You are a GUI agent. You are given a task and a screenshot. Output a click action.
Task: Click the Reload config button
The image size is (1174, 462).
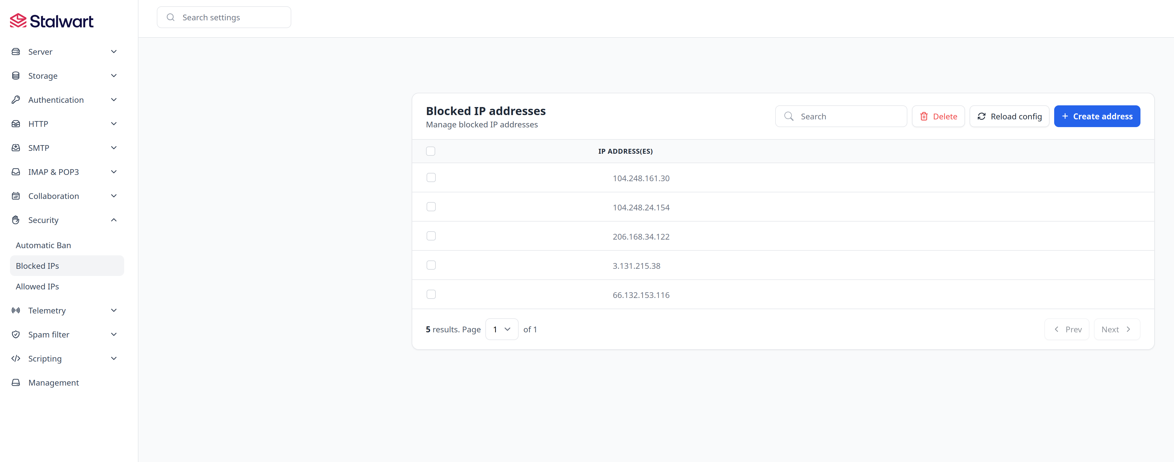coord(1009,116)
